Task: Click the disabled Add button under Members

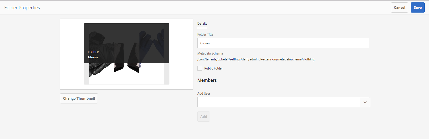Action: click(204, 117)
